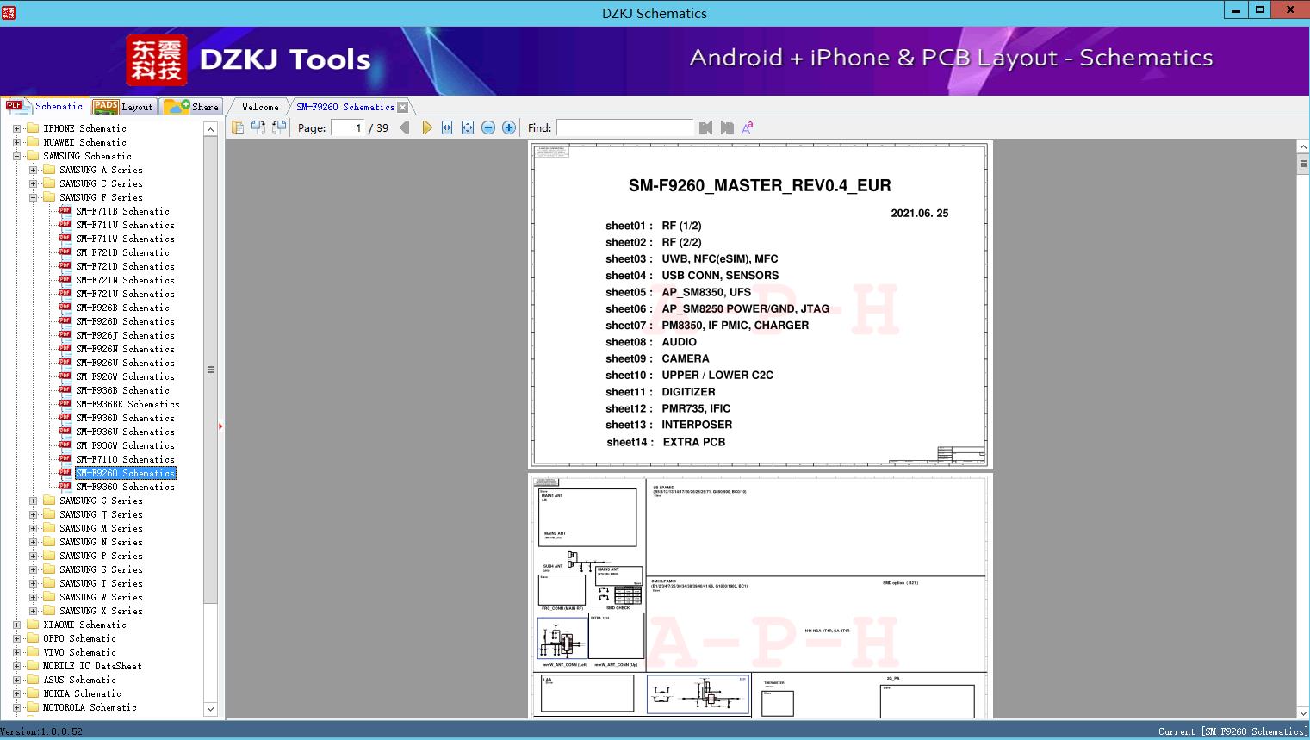Expand the IPHONE Schematic folder
The image size is (1310, 740).
[x=16, y=128]
